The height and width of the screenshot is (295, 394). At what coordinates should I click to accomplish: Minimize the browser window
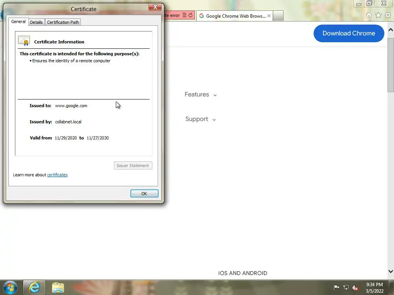pyautogui.click(x=359, y=3)
